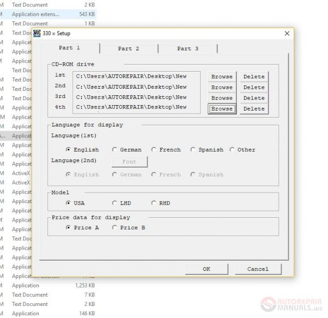Browse for the 4th CD-ROM drive
Image resolution: width=328 pixels, height=318 pixels.
[x=222, y=109]
